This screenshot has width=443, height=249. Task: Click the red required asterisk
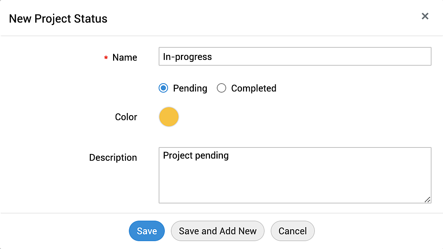click(x=106, y=58)
